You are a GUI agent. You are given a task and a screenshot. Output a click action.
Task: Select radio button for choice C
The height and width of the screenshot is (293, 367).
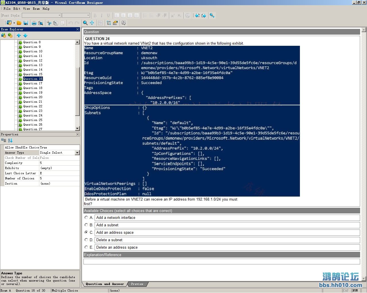click(86, 232)
